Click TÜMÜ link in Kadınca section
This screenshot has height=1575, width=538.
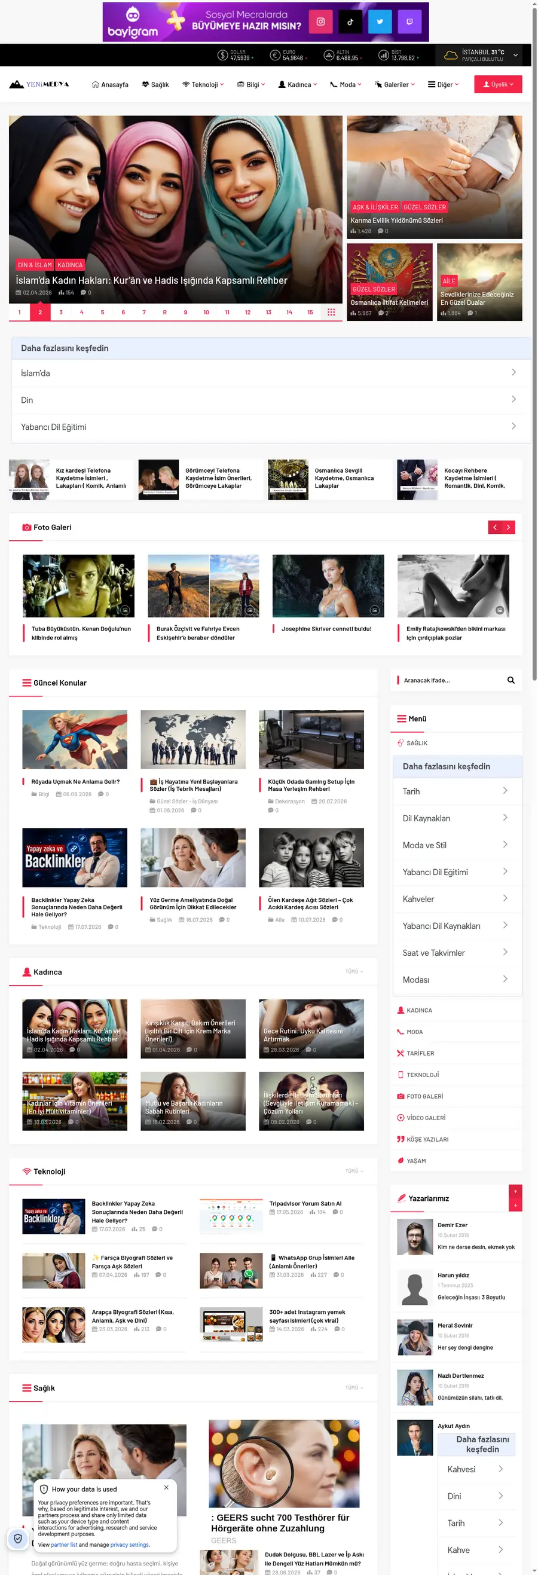click(354, 971)
